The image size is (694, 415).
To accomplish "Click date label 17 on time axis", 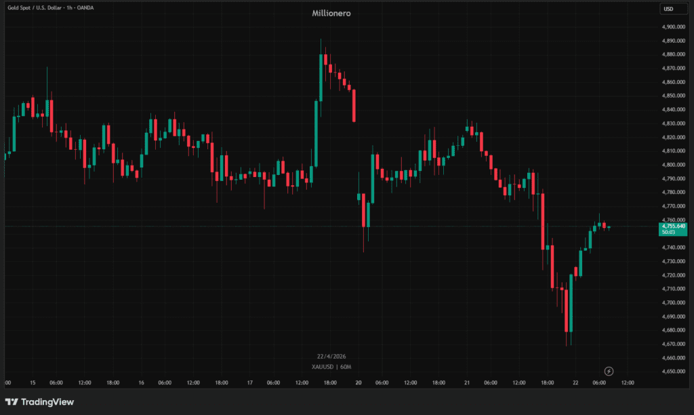I will (250, 382).
